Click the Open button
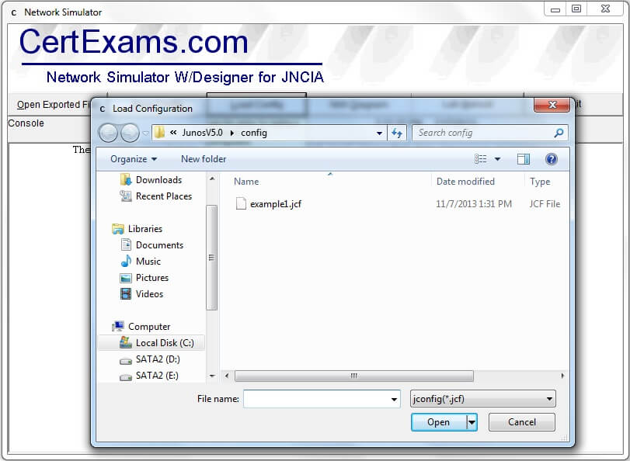 [x=439, y=422]
